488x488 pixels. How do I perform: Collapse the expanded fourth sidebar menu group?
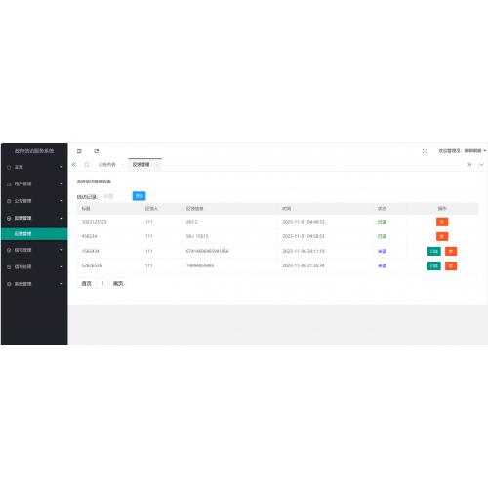click(34, 218)
